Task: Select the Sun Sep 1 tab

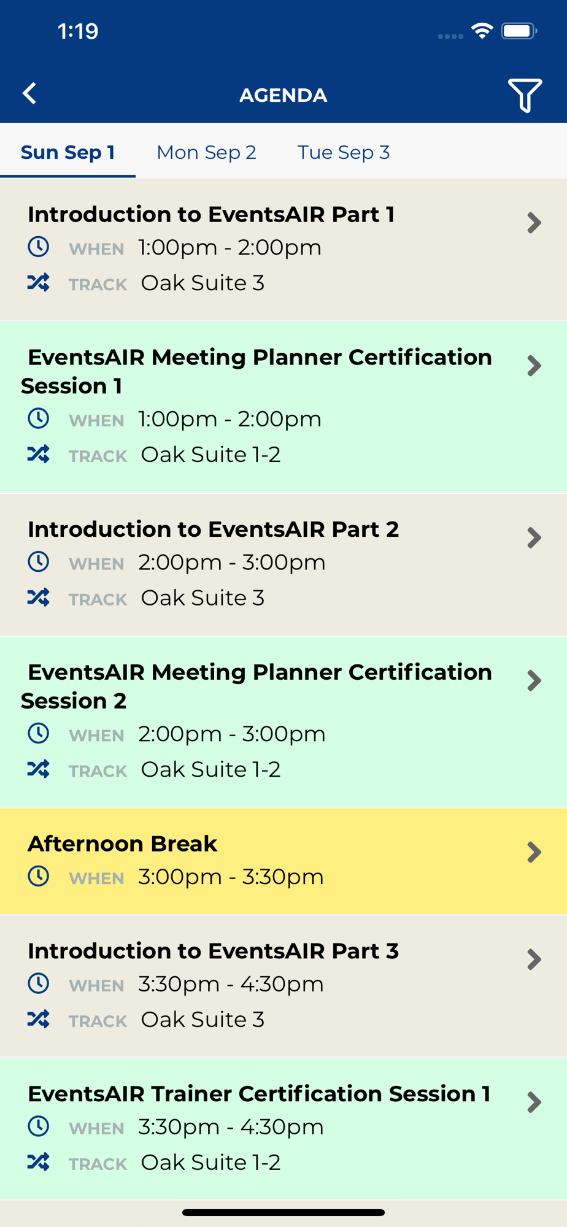Action: coord(67,152)
